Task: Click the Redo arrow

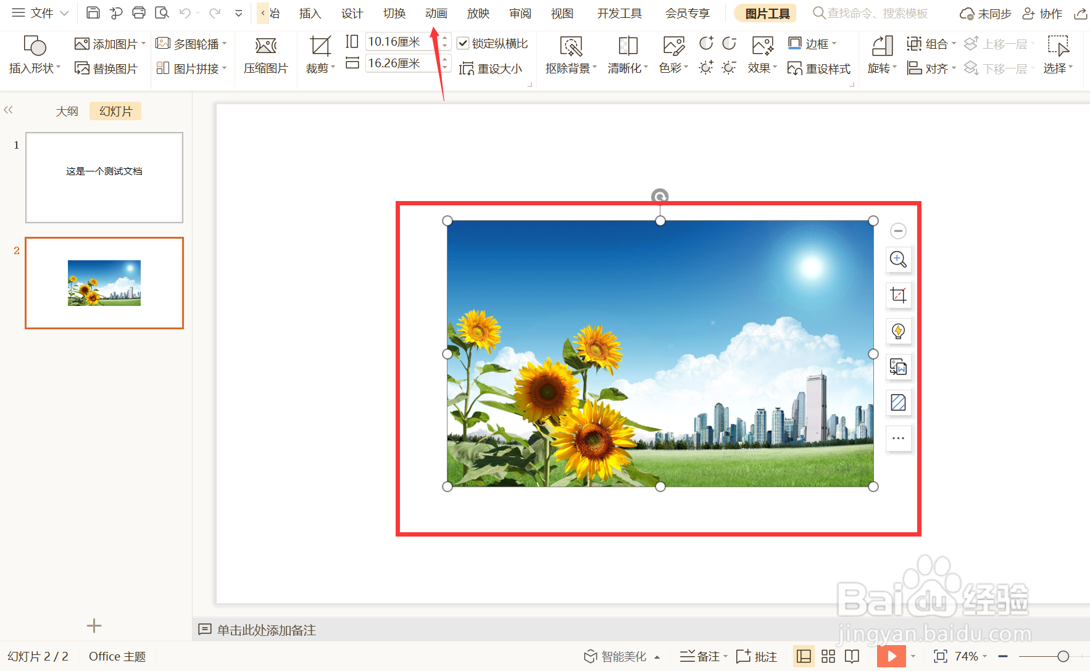Action: (x=215, y=13)
